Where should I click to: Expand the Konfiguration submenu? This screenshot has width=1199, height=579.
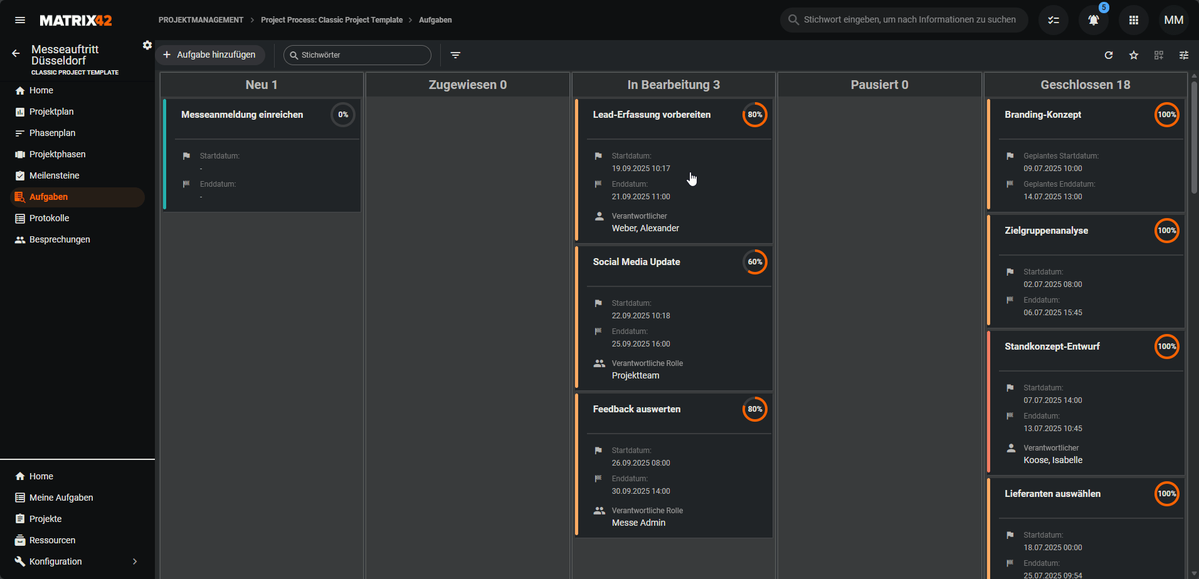(134, 561)
